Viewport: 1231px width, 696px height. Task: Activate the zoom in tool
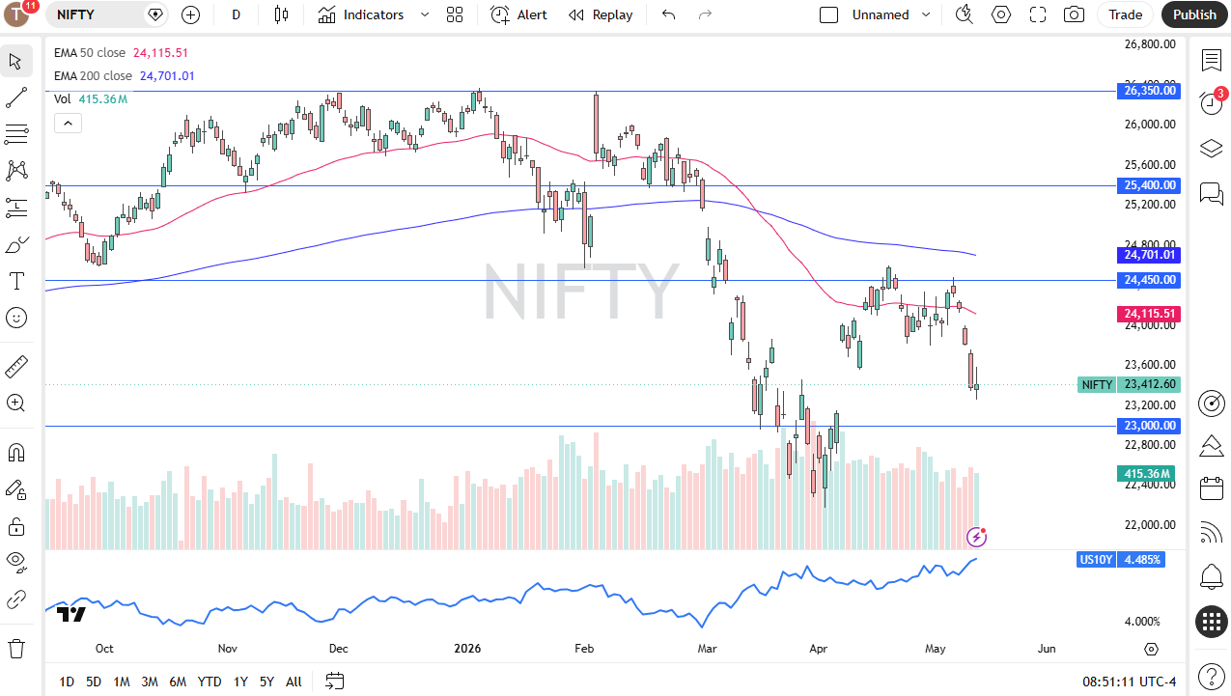pyautogui.click(x=16, y=403)
